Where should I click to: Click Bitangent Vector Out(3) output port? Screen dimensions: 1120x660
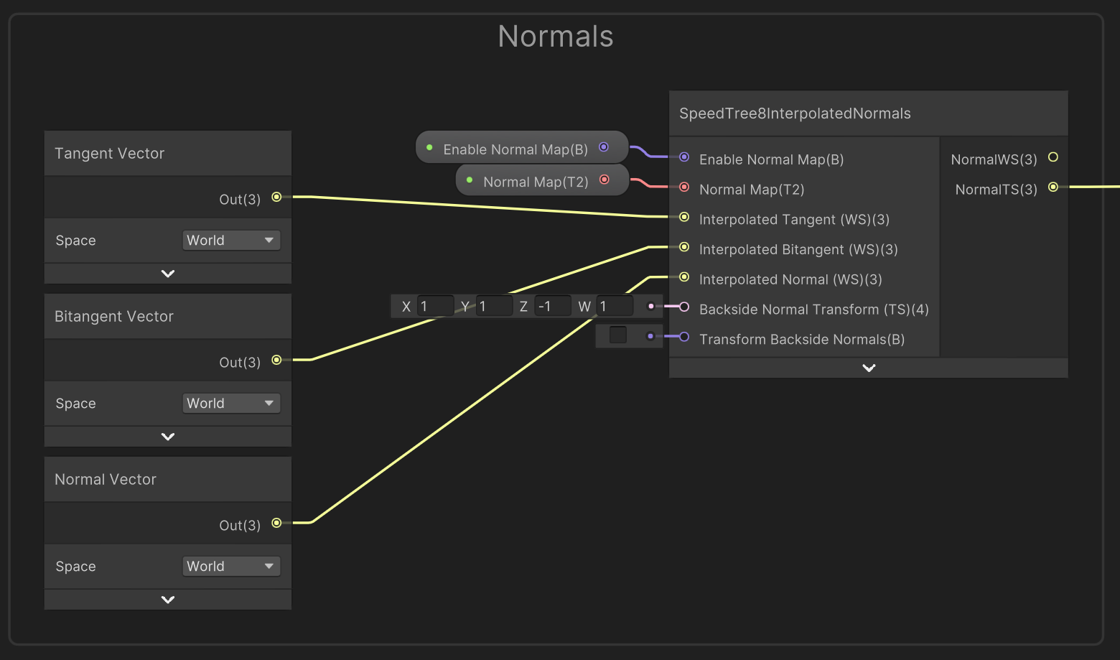276,360
